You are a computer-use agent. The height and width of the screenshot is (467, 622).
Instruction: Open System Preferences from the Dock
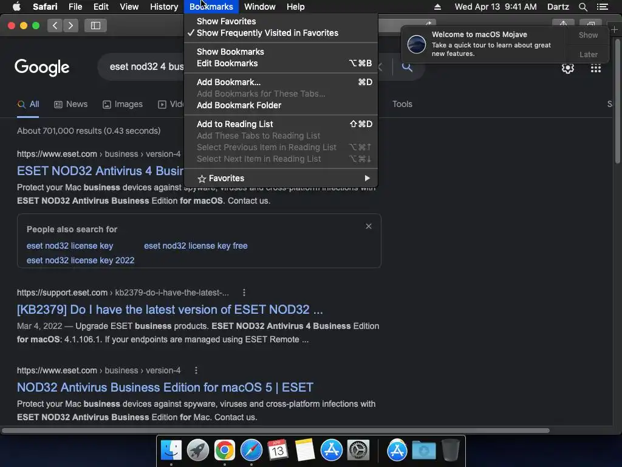point(358,450)
